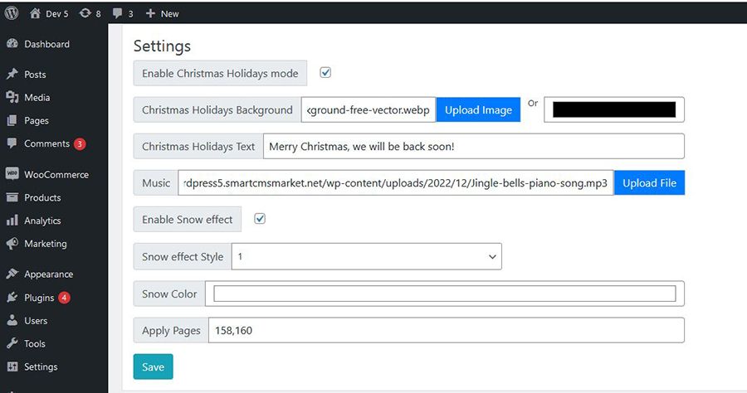
Task: Toggle Enable Christmas Holidays mode checkbox
Action: pyautogui.click(x=325, y=73)
